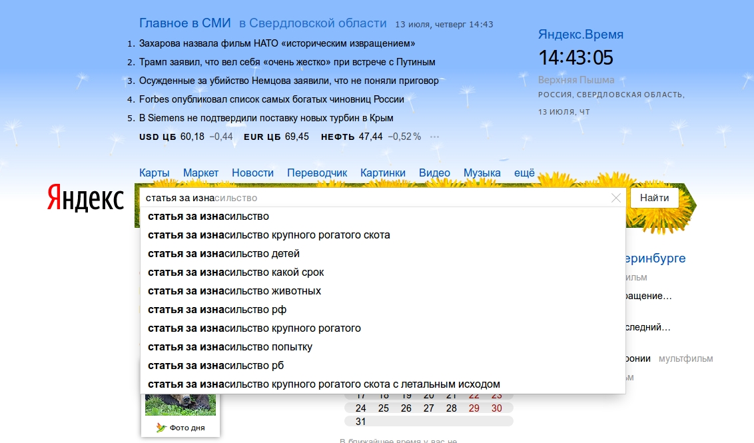Open the Музыка service

click(x=482, y=173)
